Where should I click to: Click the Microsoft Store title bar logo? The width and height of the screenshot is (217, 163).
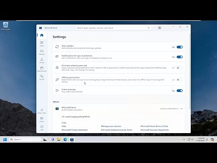point(40,28)
